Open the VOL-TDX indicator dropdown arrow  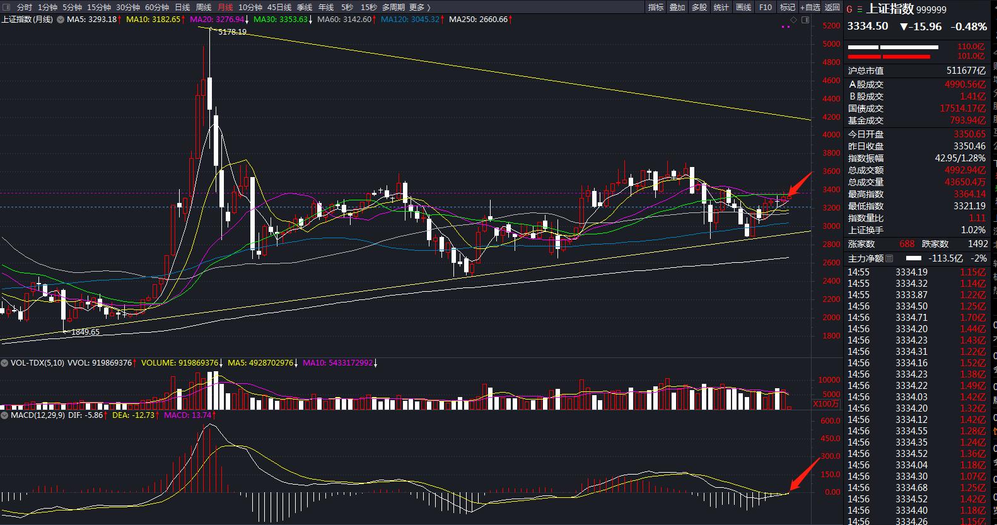click(x=4, y=363)
